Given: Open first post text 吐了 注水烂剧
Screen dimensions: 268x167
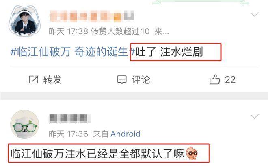Looking at the screenshot, I should (x=169, y=52).
